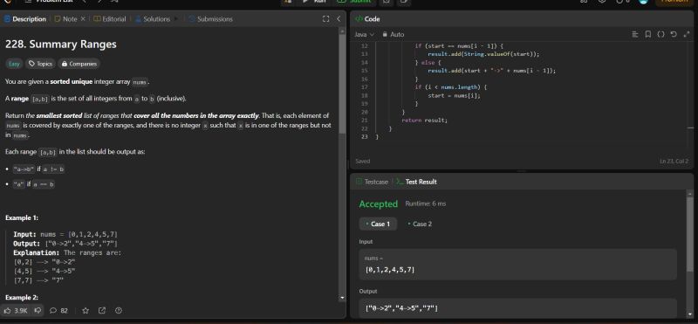Click the Example 1: heading
The height and width of the screenshot is (324, 698).
[x=22, y=218]
